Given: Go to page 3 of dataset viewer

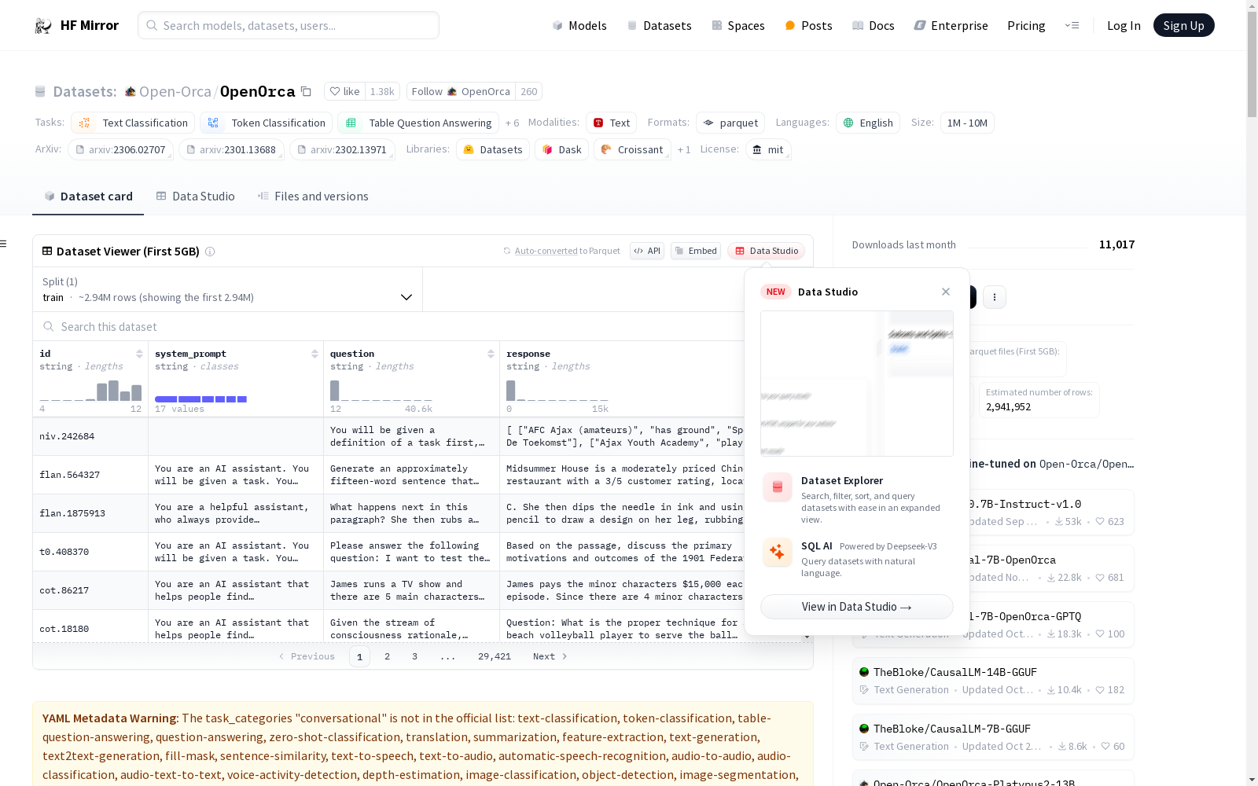Looking at the screenshot, I should (414, 656).
